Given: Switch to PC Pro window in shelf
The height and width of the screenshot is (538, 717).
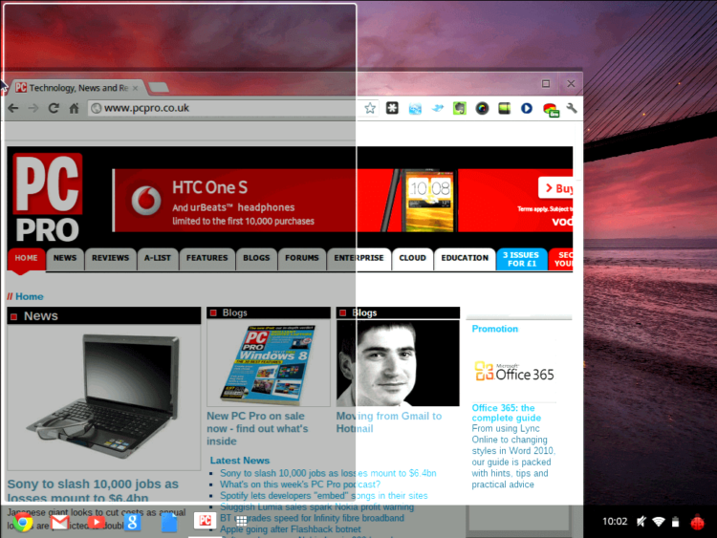Looking at the screenshot, I should (205, 520).
